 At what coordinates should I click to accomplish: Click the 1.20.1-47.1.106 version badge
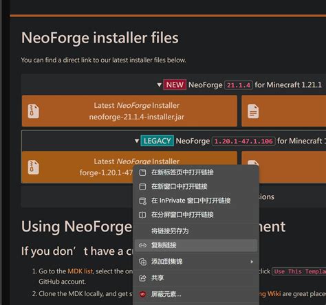tap(243, 141)
